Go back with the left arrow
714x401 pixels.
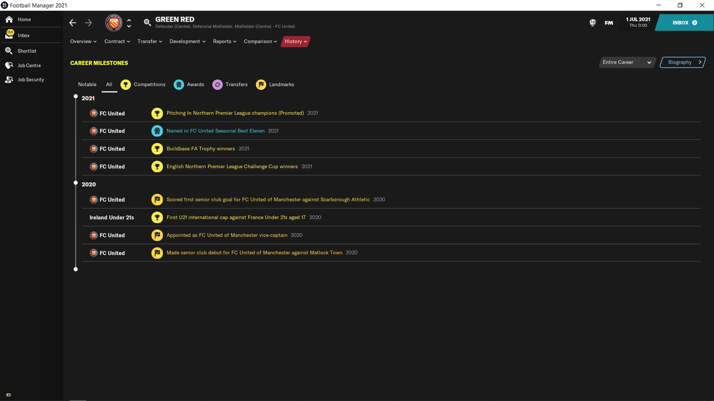(x=73, y=23)
